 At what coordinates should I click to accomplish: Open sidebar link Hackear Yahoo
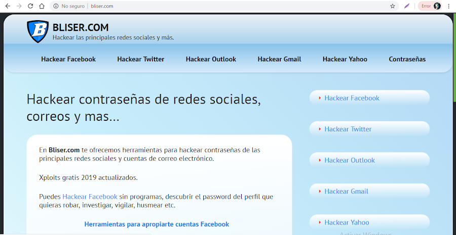[347, 222]
